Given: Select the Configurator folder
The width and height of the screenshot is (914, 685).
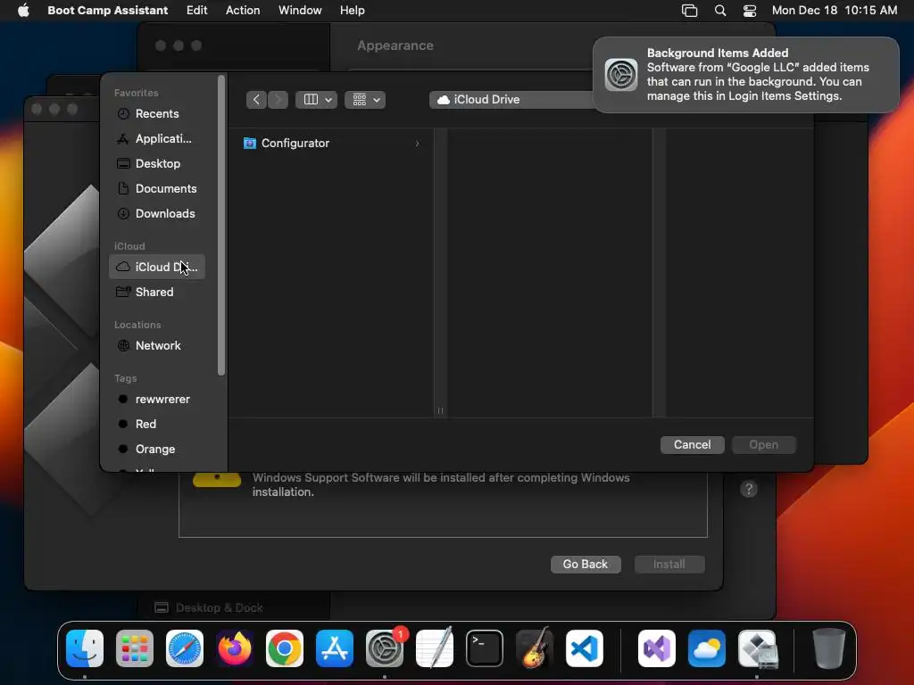Looking at the screenshot, I should point(331,144).
